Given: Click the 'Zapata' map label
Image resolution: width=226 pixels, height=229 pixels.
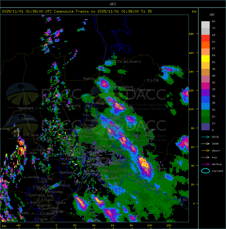Looking at the screenshot, I should [x=60, y=203].
